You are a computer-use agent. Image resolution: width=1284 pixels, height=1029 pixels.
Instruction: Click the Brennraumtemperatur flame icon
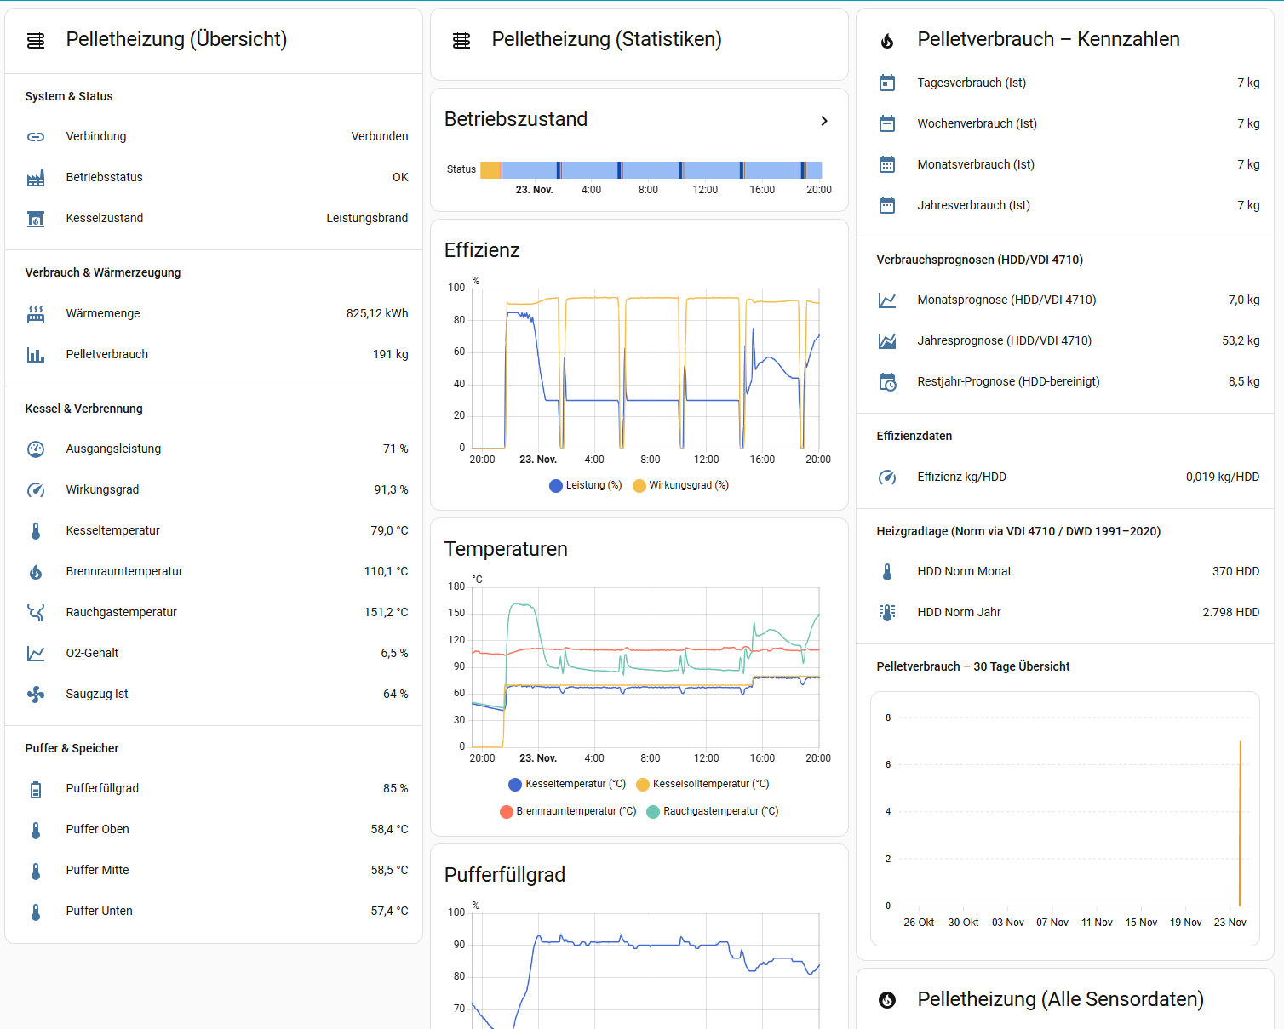[x=36, y=572]
